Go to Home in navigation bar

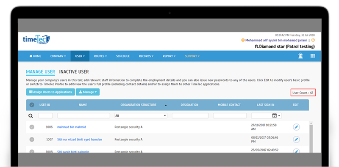[35, 56]
